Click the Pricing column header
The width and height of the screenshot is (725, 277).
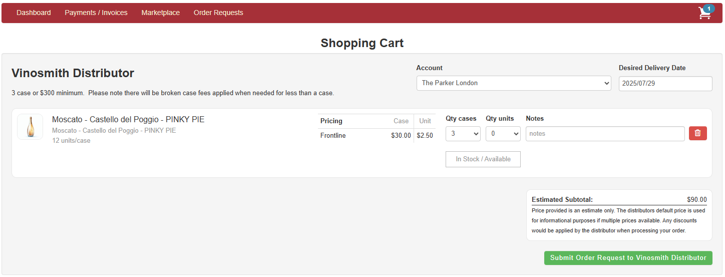click(x=331, y=121)
